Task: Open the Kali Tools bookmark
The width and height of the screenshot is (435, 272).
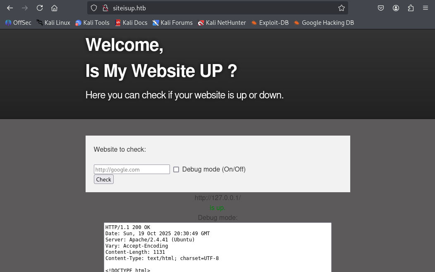Action: click(92, 23)
